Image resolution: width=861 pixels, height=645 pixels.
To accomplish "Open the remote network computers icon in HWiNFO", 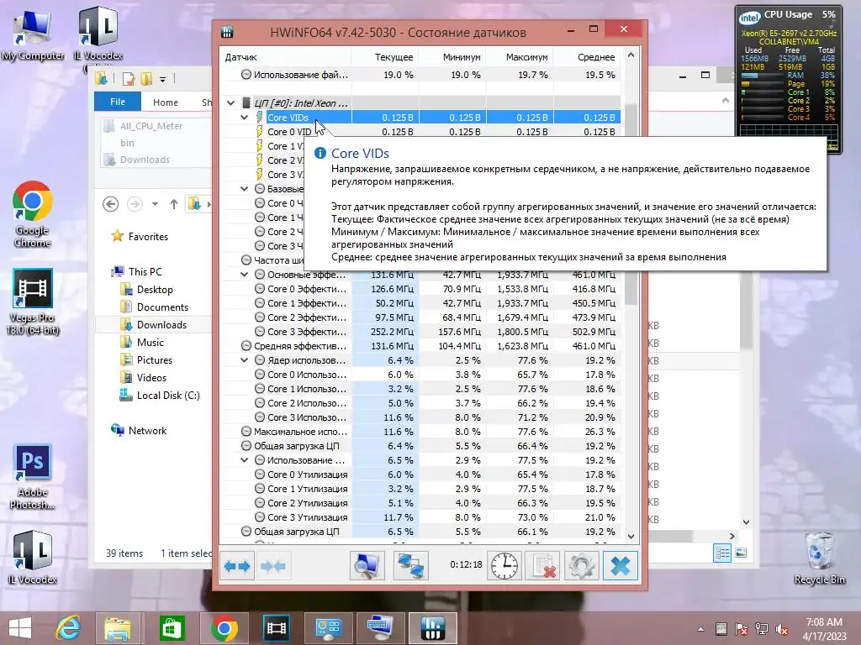I will tap(410, 565).
